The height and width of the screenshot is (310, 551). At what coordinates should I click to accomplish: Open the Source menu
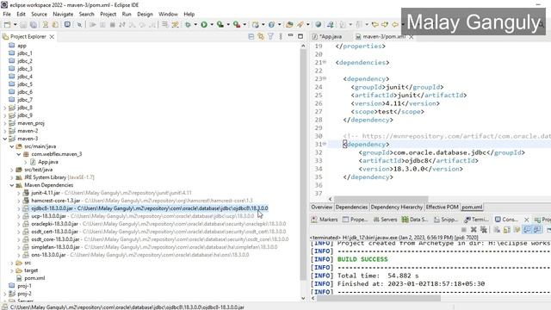click(39, 14)
